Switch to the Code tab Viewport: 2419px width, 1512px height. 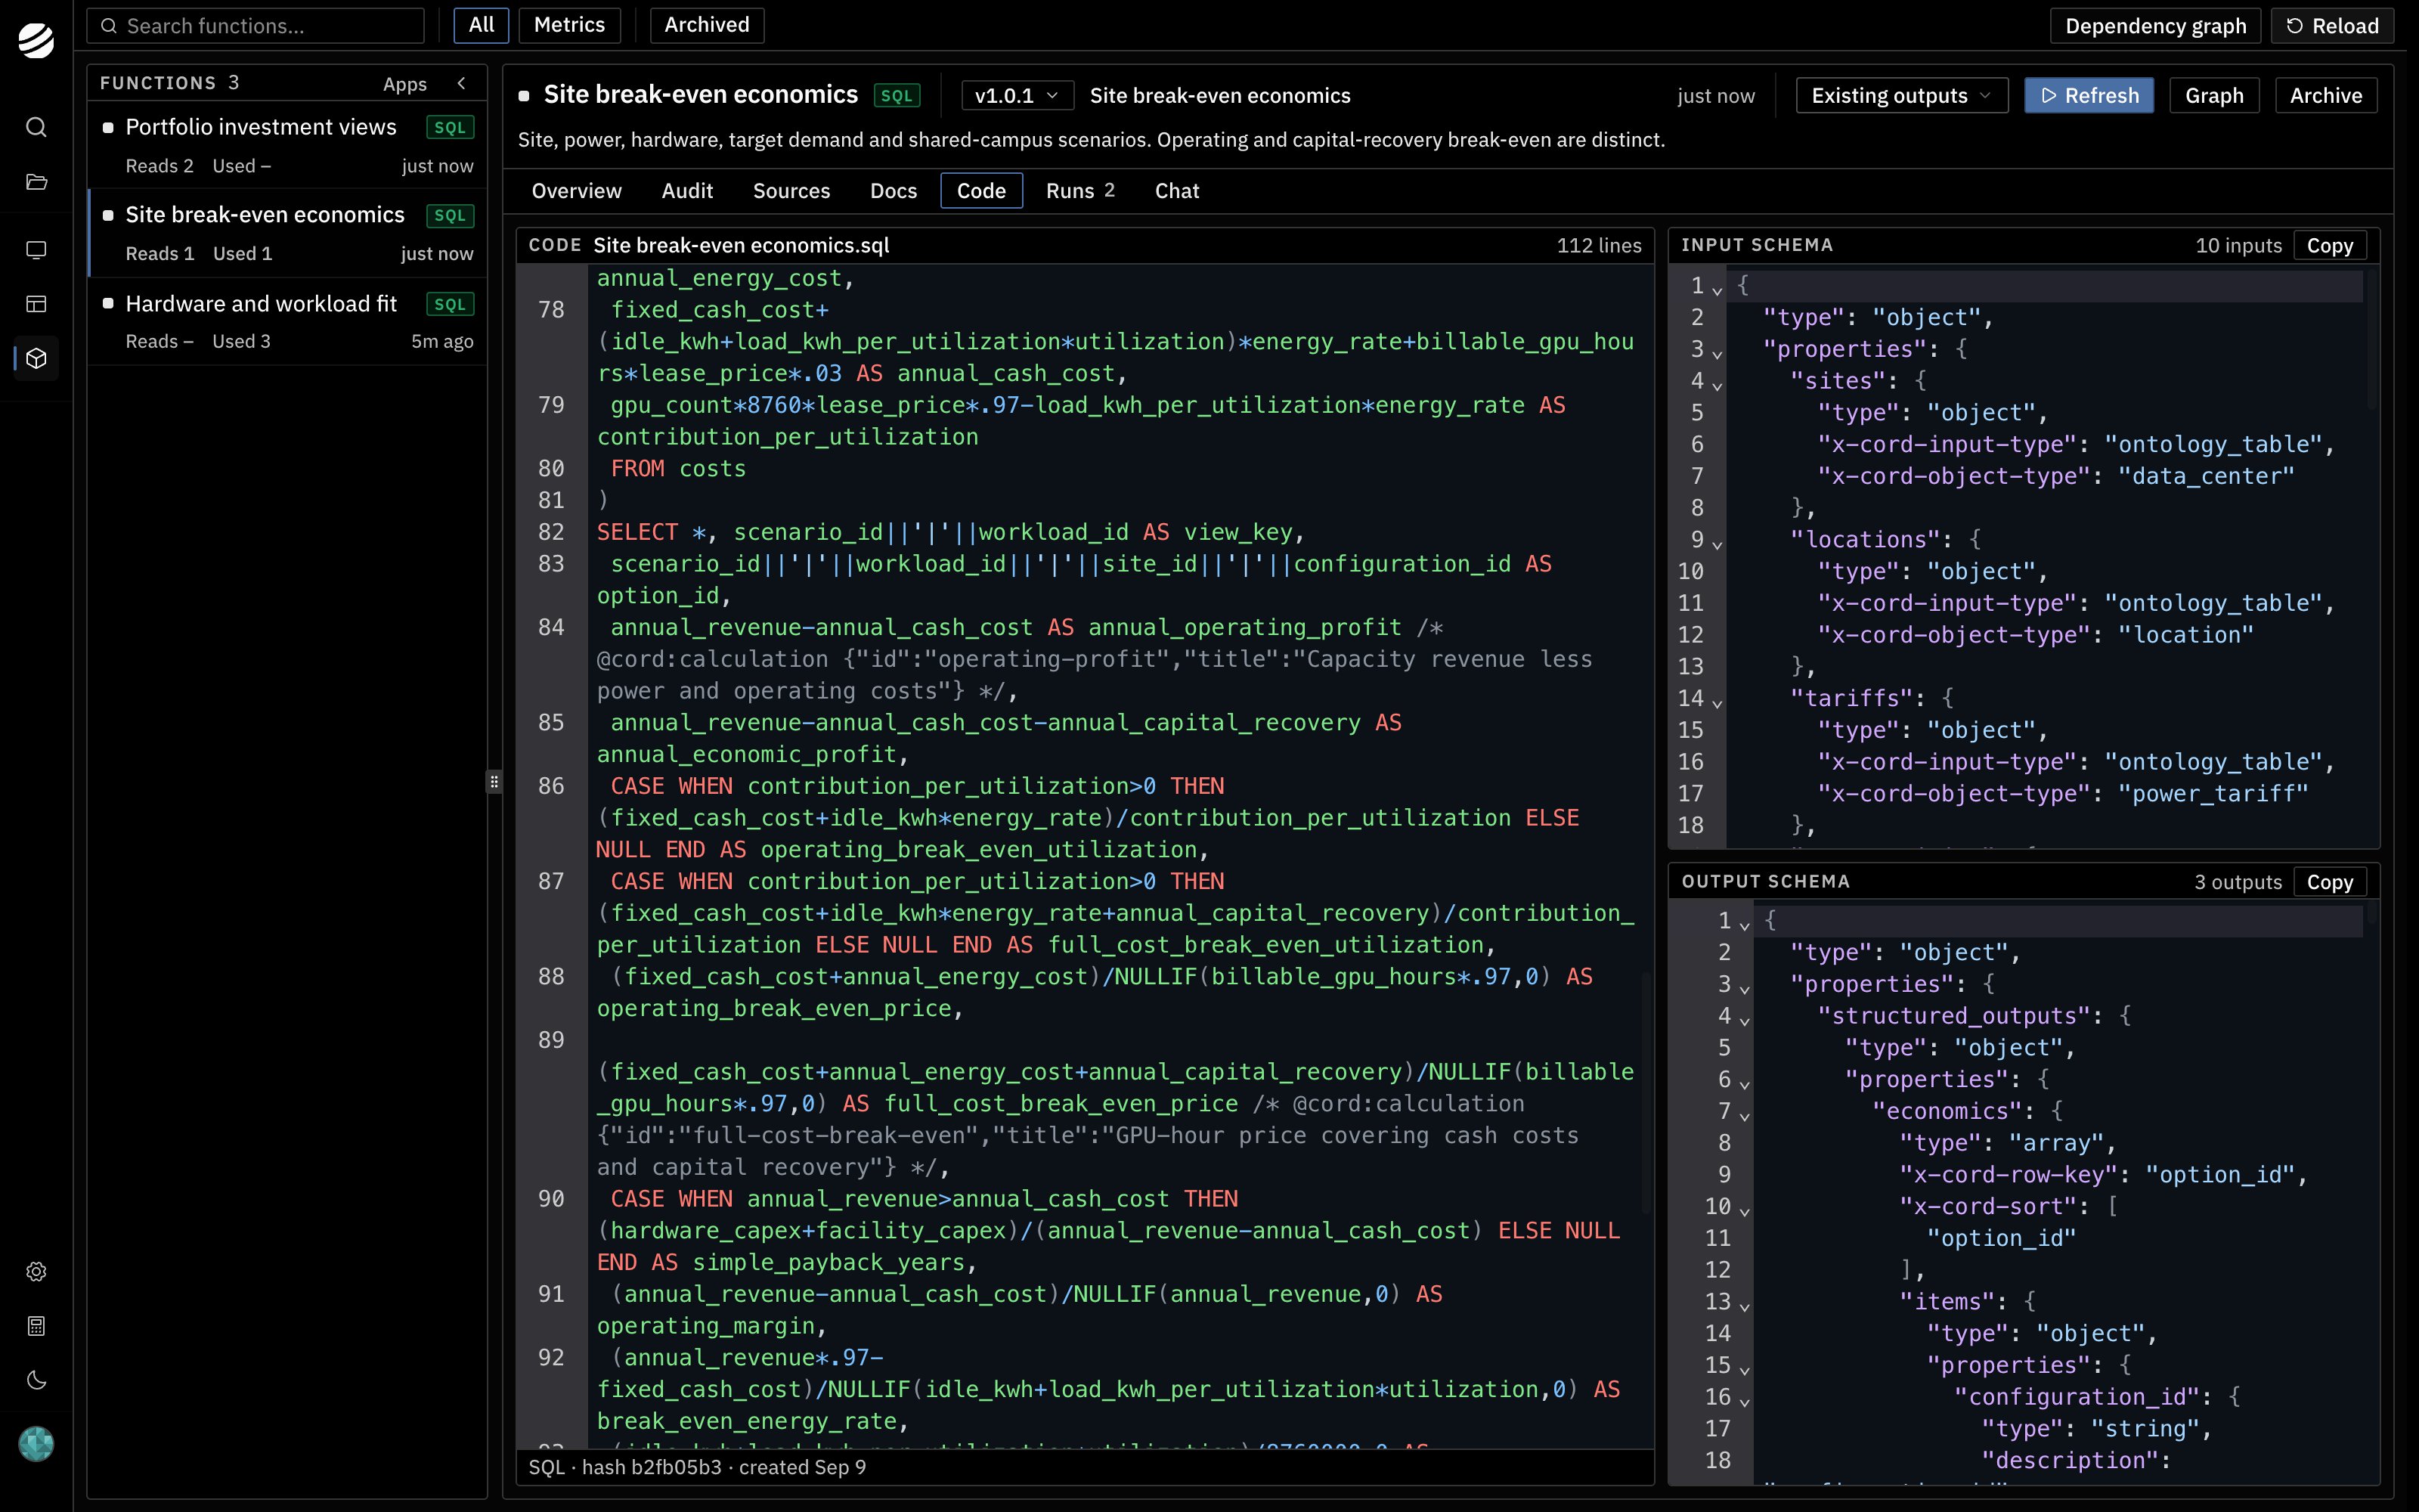click(x=982, y=190)
